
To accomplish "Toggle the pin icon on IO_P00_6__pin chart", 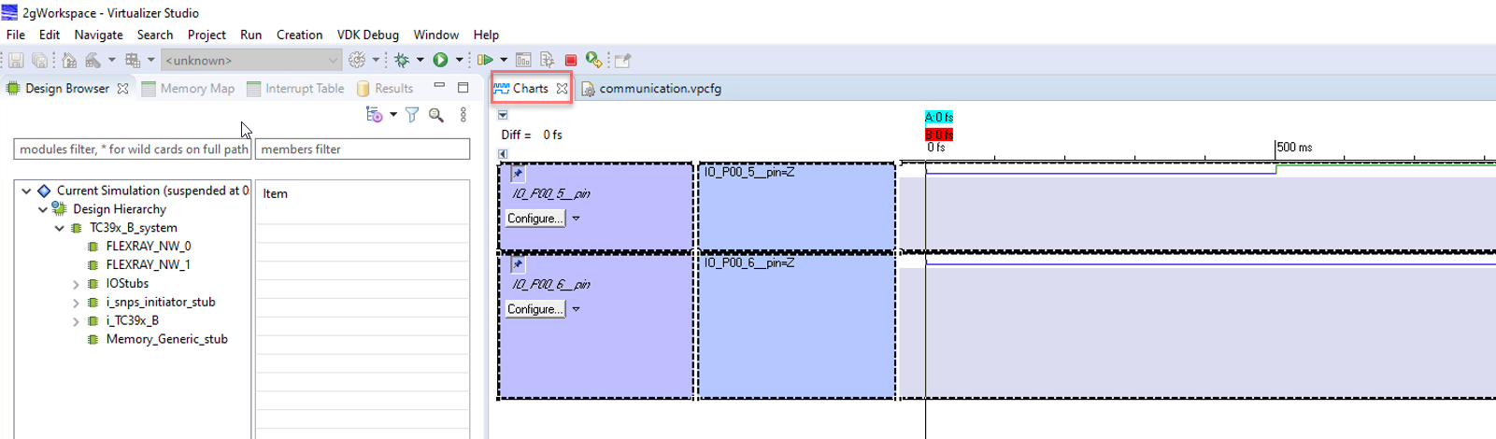I will pyautogui.click(x=518, y=264).
